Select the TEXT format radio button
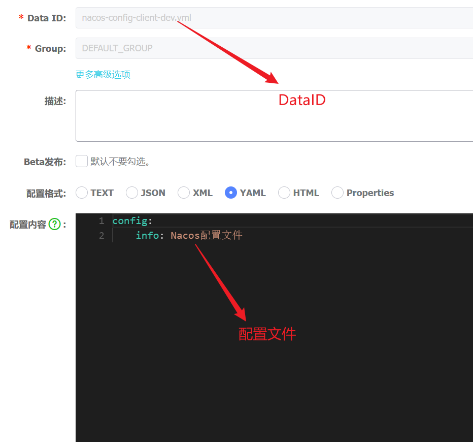 [82, 193]
